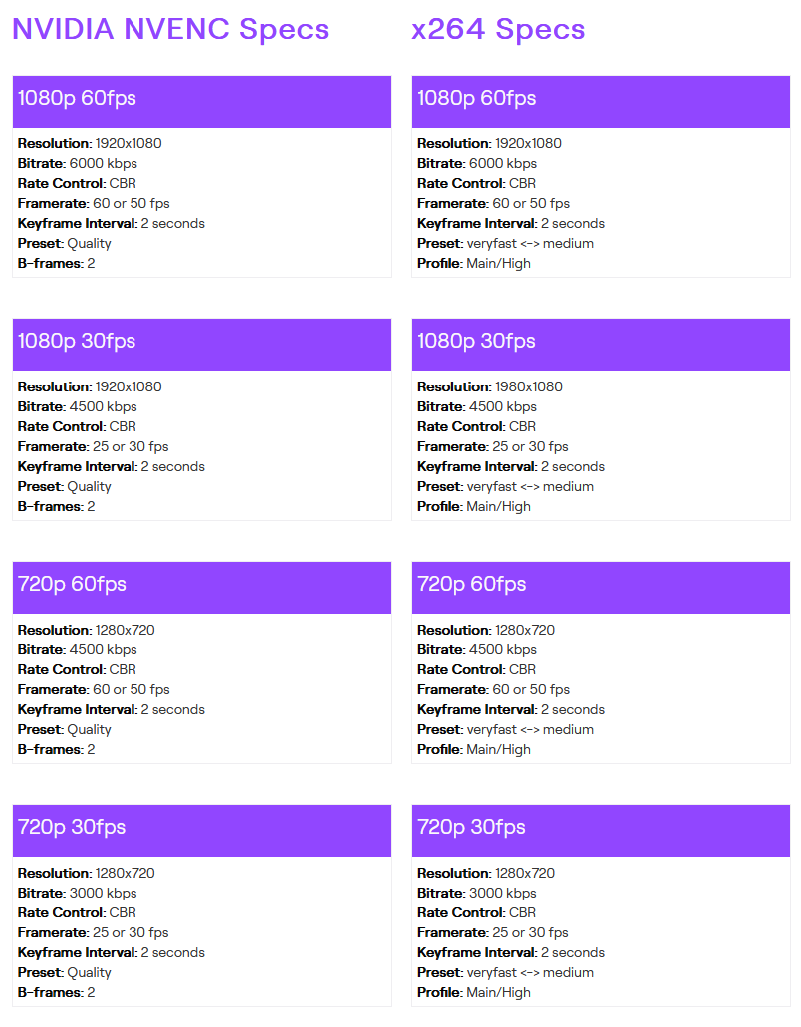Click veryfast <-> medium preset in x264 720p 60fps

[530, 729]
